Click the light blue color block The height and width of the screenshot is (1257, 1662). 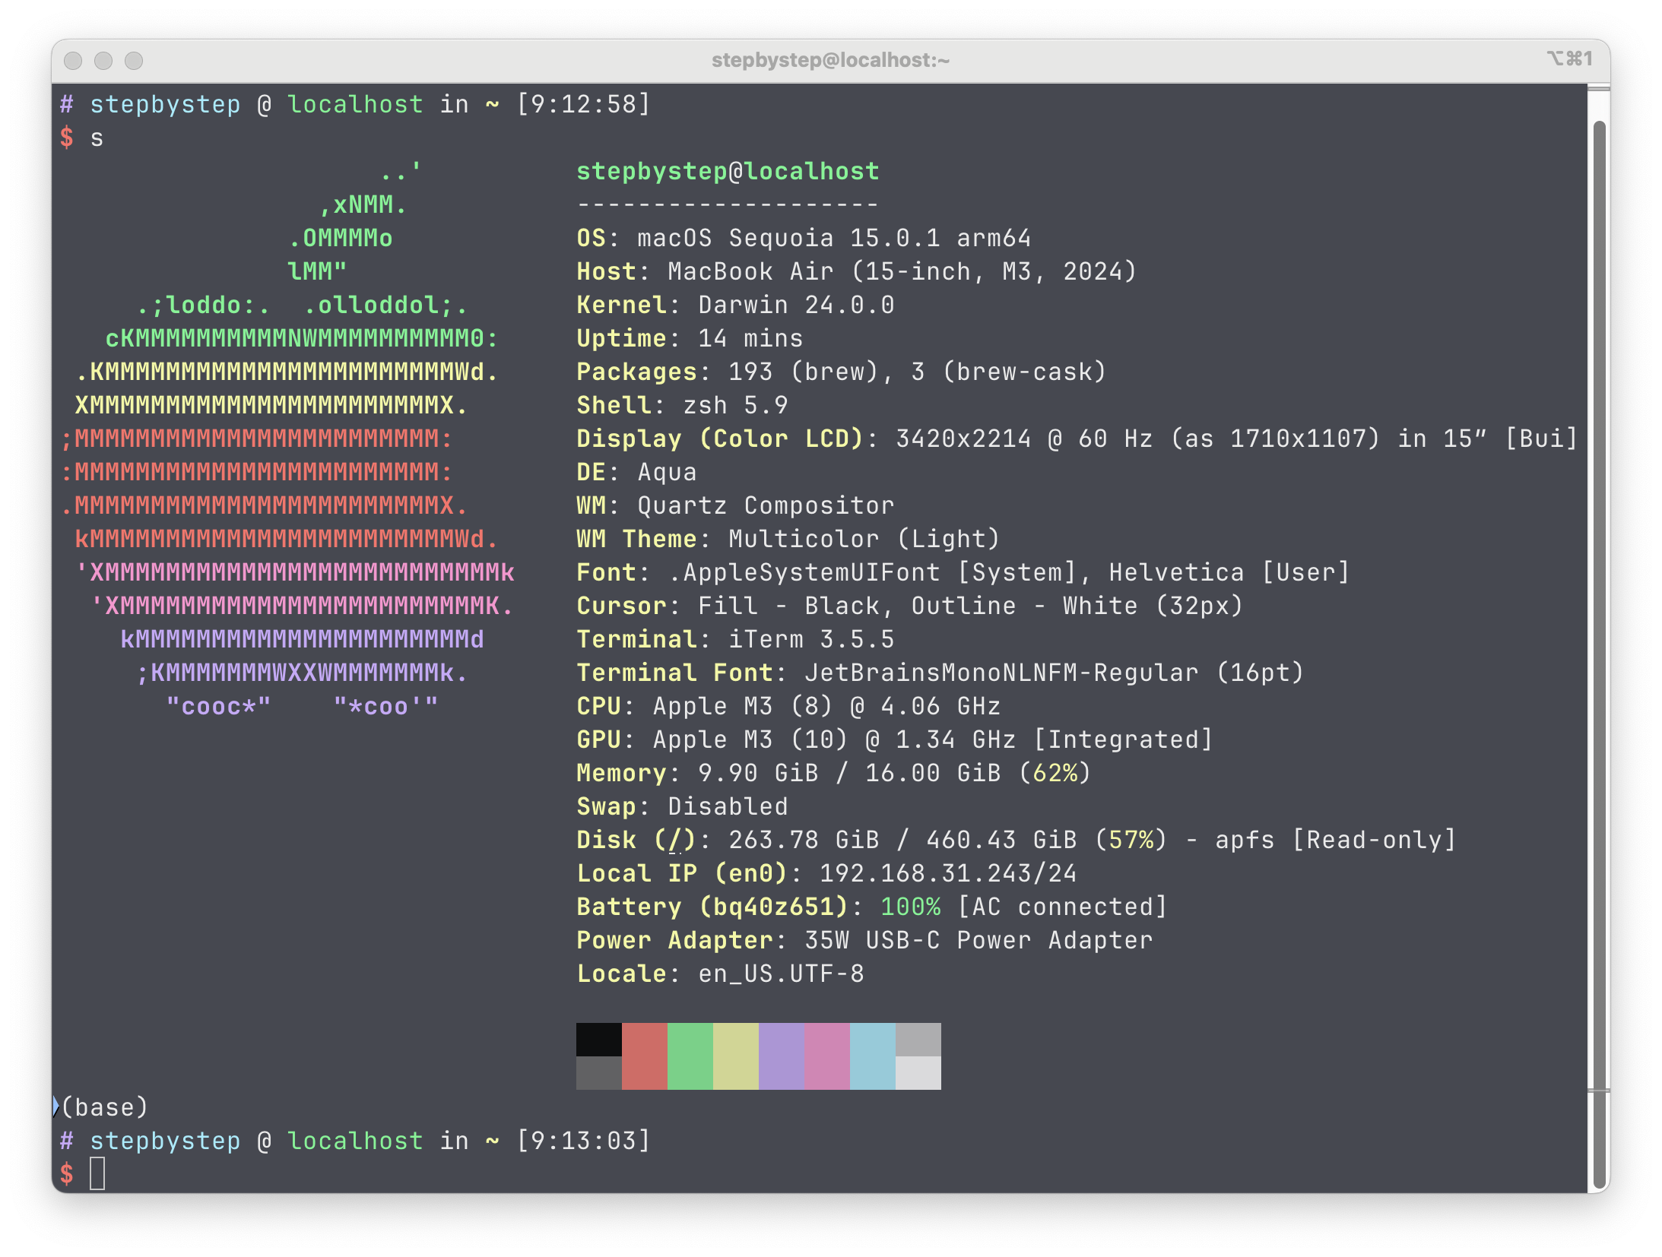click(x=872, y=1056)
